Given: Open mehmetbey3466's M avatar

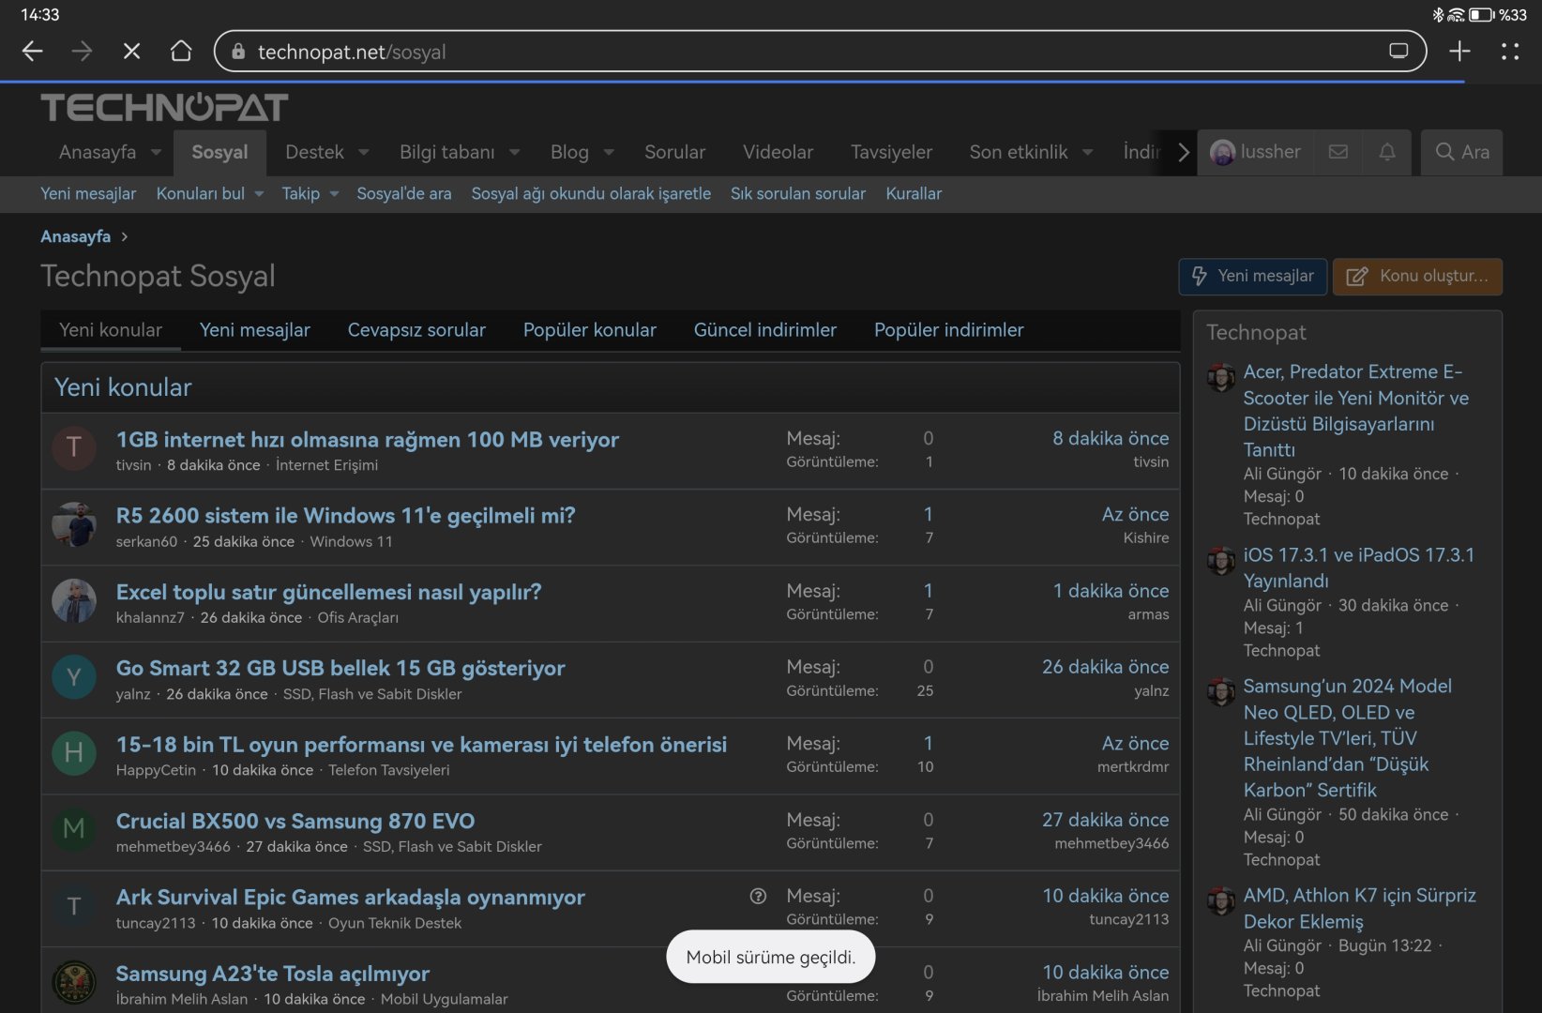Looking at the screenshot, I should [74, 829].
